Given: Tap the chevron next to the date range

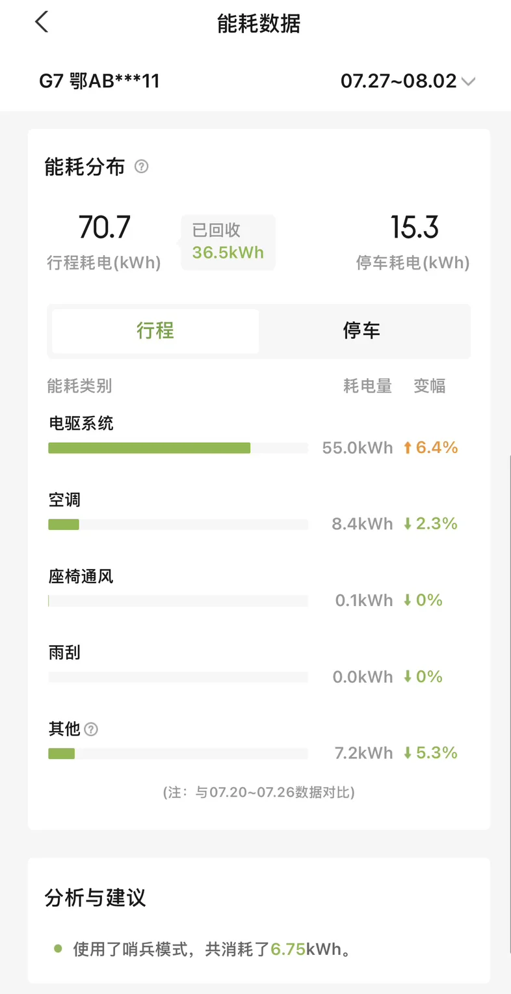Looking at the screenshot, I should coord(468,82).
